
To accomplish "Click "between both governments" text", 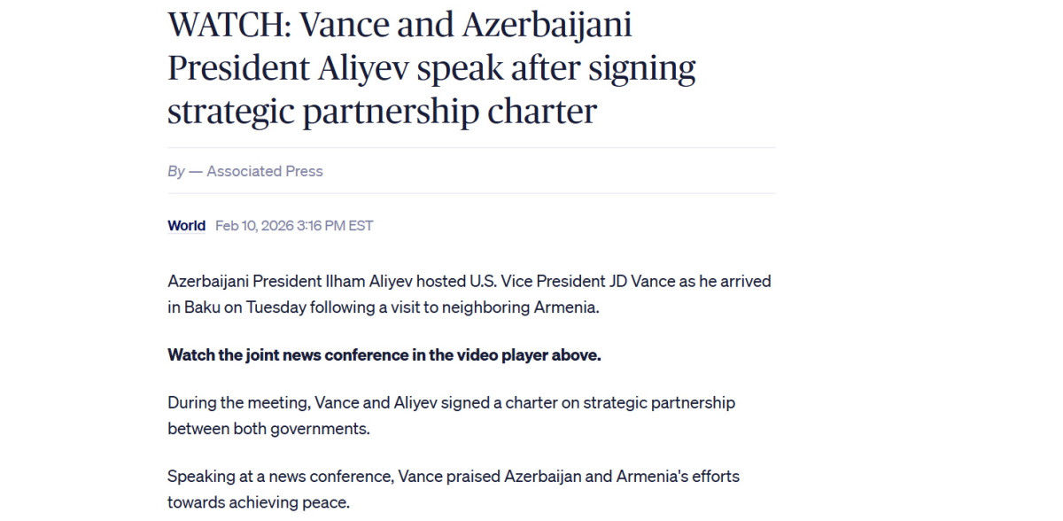I will pyautogui.click(x=267, y=428).
